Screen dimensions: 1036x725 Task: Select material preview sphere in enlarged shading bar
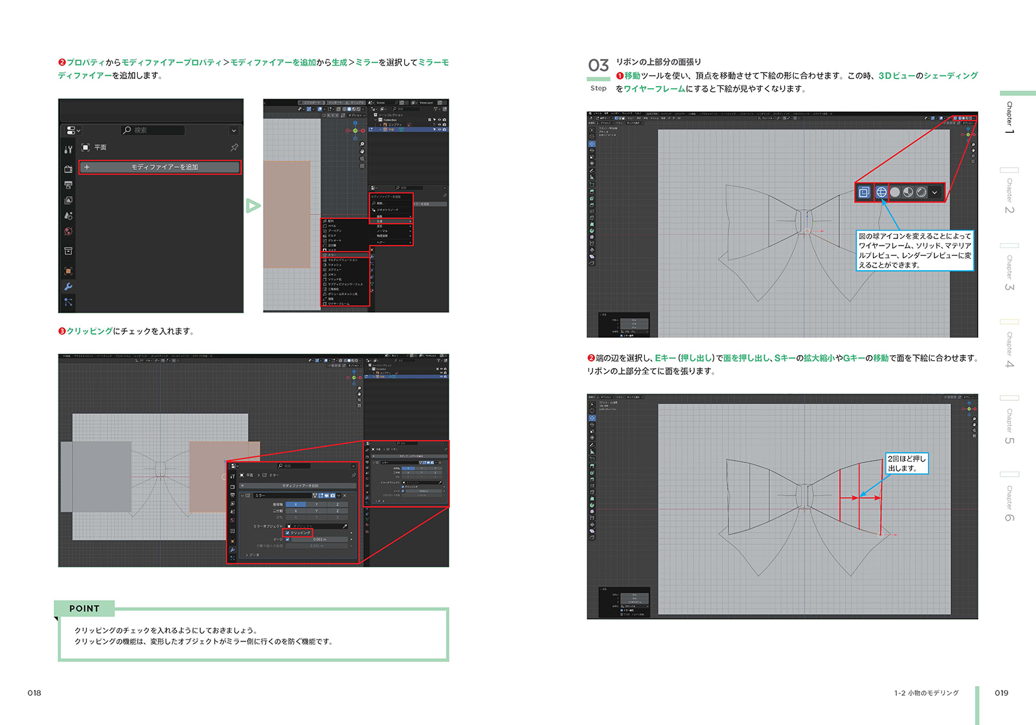tap(908, 192)
